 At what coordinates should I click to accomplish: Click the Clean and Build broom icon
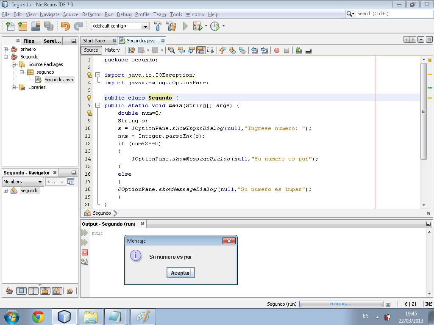170,26
